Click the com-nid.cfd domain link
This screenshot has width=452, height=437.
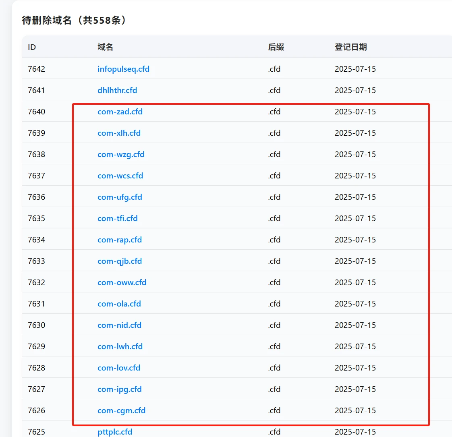click(119, 325)
